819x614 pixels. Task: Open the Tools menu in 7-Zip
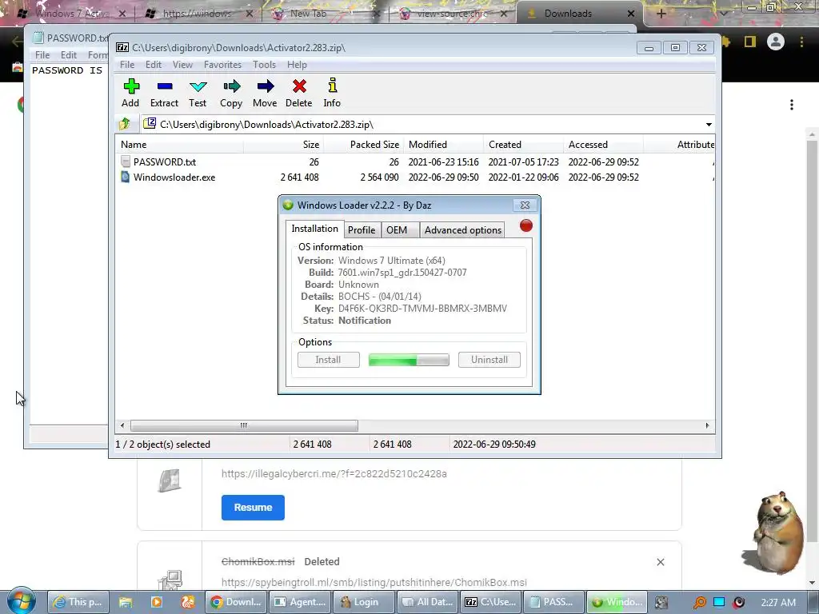pyautogui.click(x=264, y=65)
